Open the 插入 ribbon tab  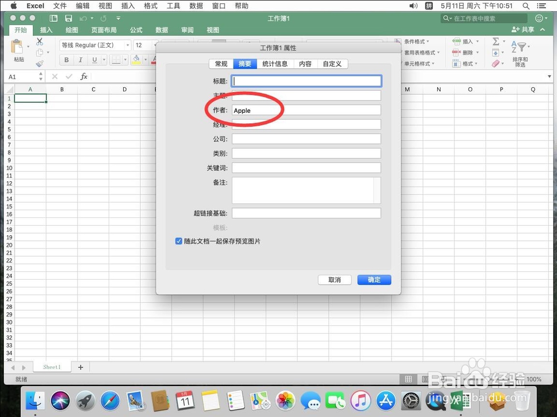[46, 30]
